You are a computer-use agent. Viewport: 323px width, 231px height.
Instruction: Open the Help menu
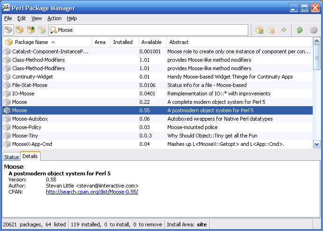click(72, 18)
